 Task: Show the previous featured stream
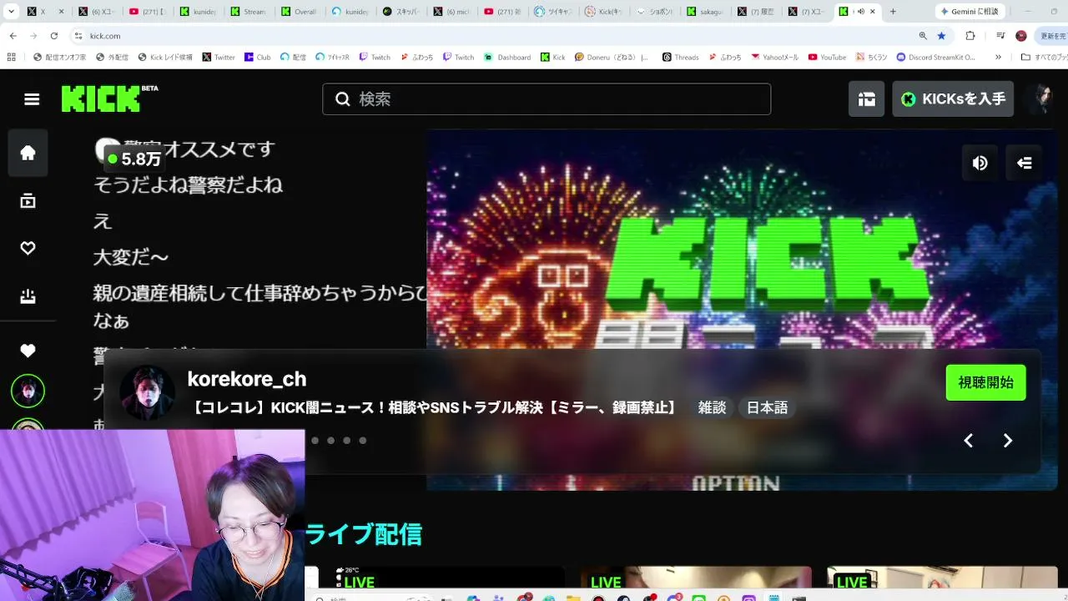click(968, 441)
